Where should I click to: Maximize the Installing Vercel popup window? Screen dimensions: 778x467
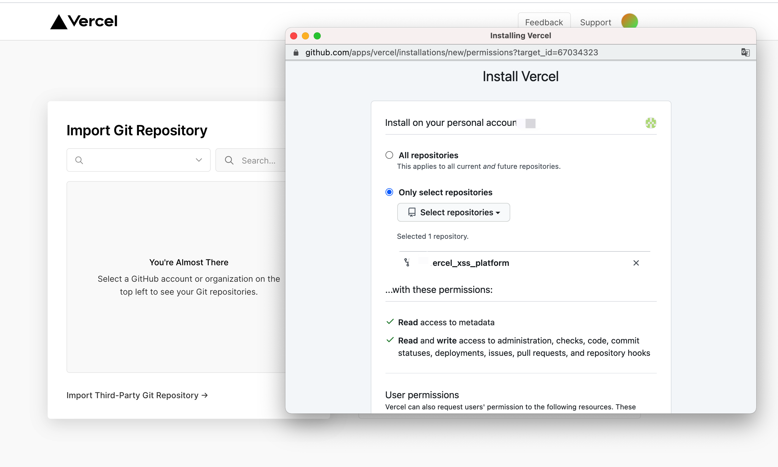317,36
